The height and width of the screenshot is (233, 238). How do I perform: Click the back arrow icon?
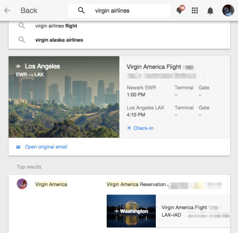pos(7,10)
